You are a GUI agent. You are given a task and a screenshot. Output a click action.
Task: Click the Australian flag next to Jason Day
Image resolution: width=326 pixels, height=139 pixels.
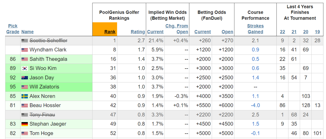point(24,78)
